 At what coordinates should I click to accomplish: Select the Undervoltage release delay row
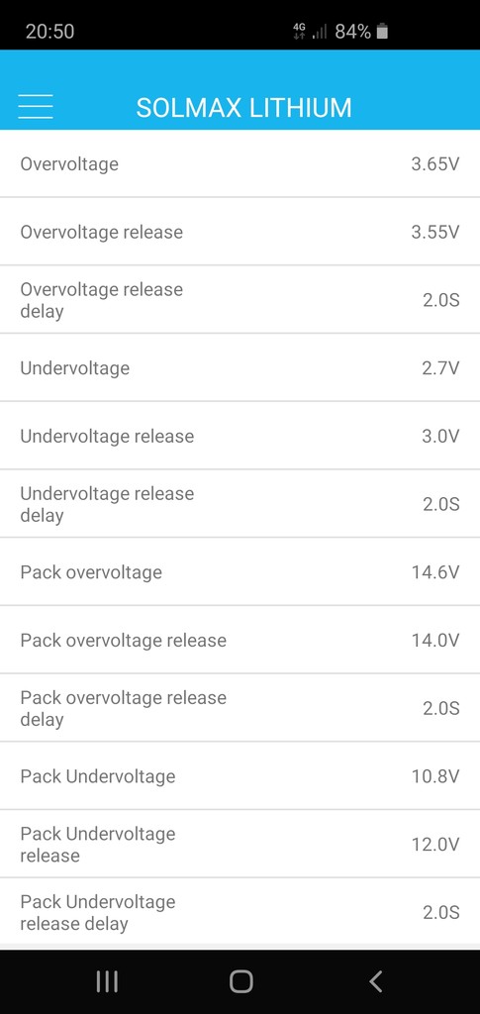[240, 504]
